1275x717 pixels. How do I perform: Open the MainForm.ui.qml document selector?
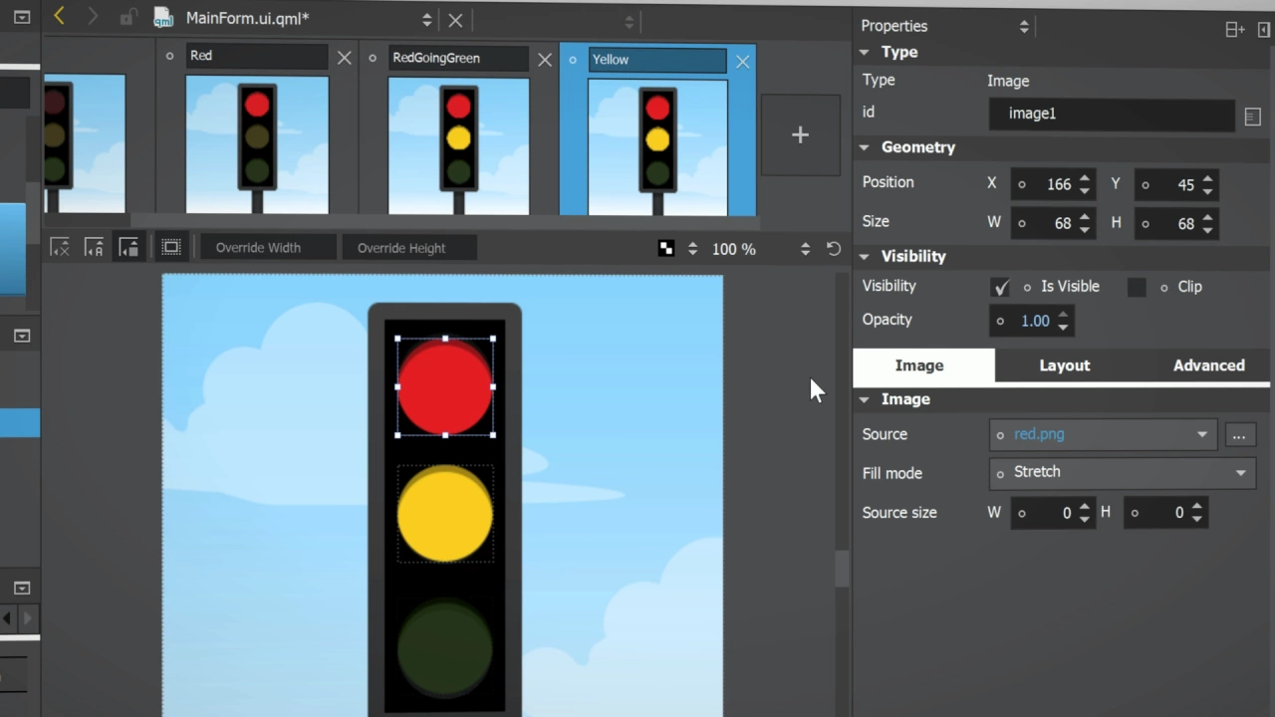pyautogui.click(x=426, y=20)
